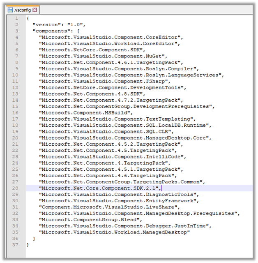This screenshot has width=258, height=263.
Task: Click line number 37 in margin
Action: tap(15, 245)
